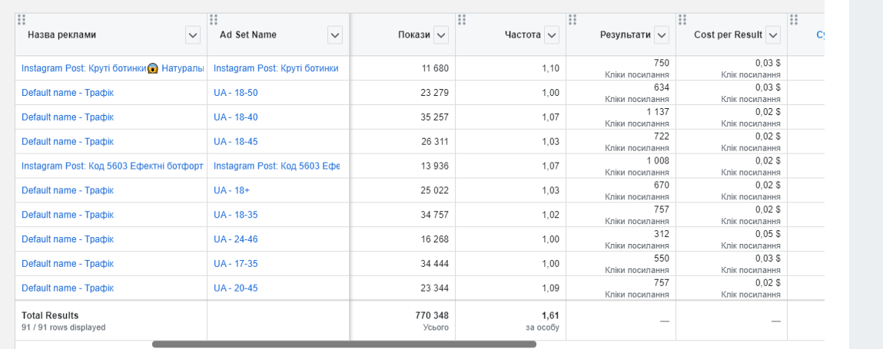Grab drag handle of Ad Set Name column
Screen dimensions: 883x349
click(x=214, y=20)
